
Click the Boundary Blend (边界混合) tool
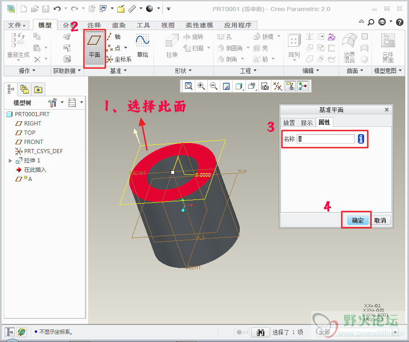pyautogui.click(x=349, y=48)
